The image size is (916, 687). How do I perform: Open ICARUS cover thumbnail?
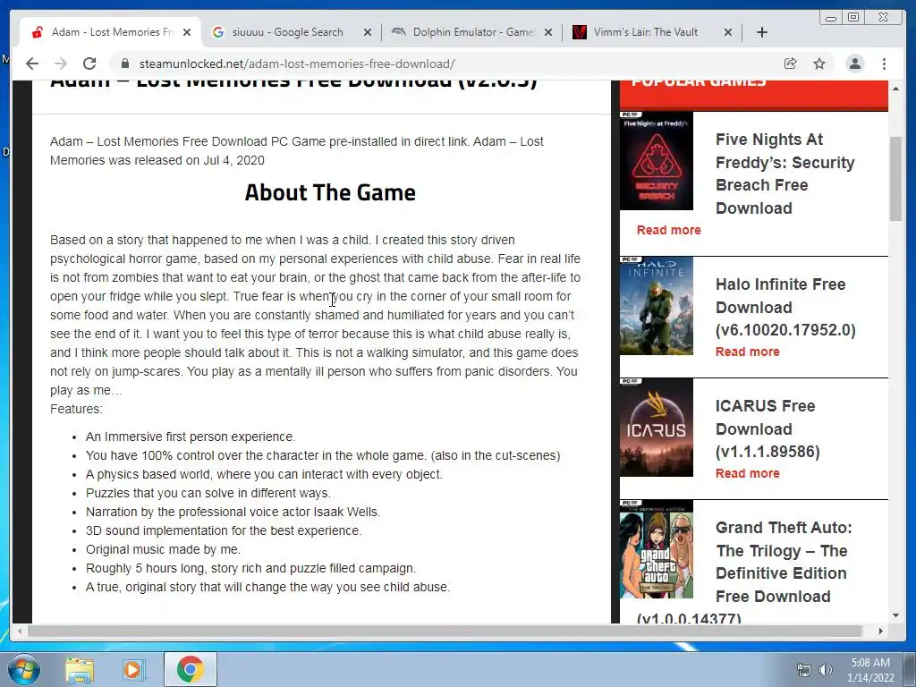656,427
